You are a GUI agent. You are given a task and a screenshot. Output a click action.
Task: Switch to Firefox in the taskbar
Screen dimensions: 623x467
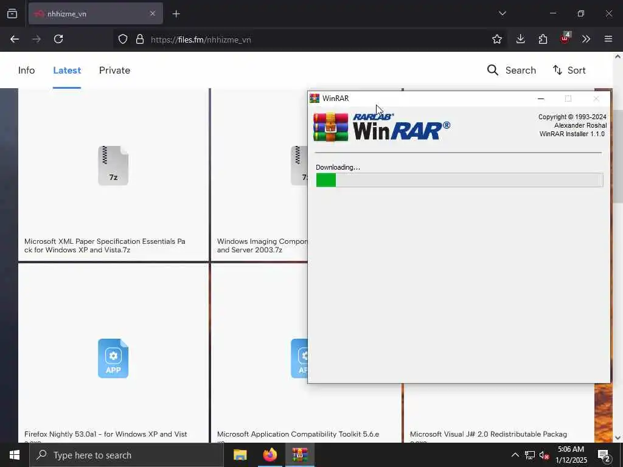click(x=270, y=455)
